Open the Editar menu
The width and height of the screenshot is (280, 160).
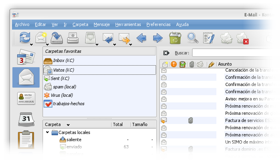(x=40, y=24)
